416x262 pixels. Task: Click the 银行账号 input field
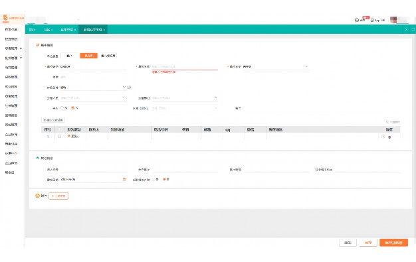coord(276,170)
